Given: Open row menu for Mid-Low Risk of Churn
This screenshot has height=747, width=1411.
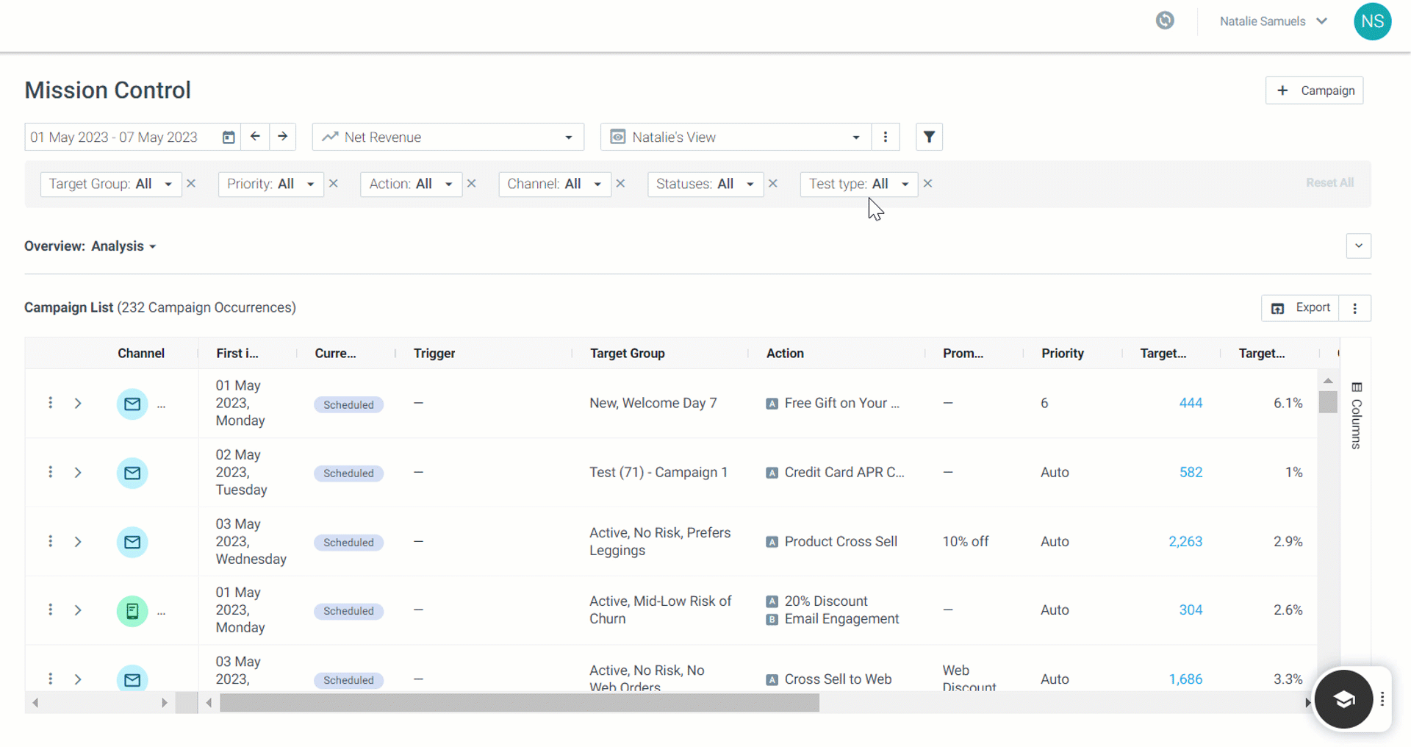Looking at the screenshot, I should tap(50, 610).
